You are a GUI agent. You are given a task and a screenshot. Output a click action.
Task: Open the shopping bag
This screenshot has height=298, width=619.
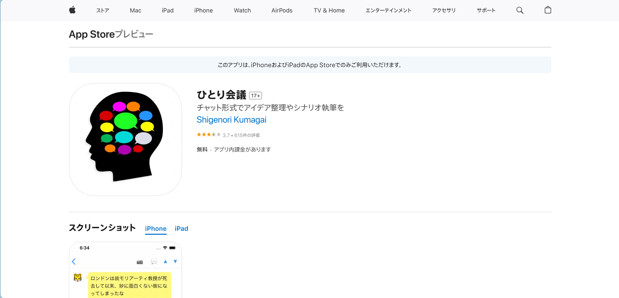(547, 10)
